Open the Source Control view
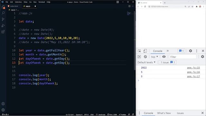The width and height of the screenshot is (206, 116). (3, 19)
